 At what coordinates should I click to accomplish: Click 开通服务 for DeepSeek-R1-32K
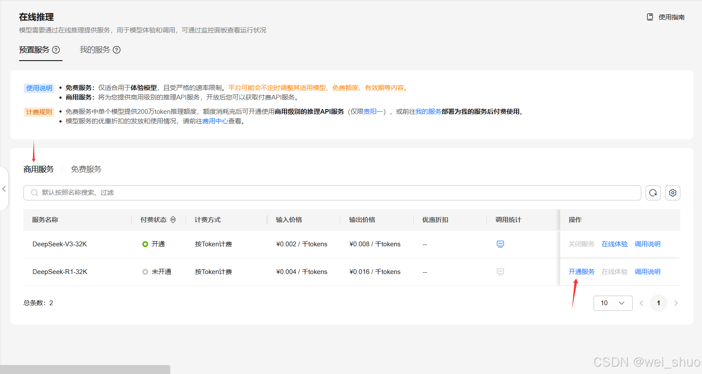coord(581,272)
